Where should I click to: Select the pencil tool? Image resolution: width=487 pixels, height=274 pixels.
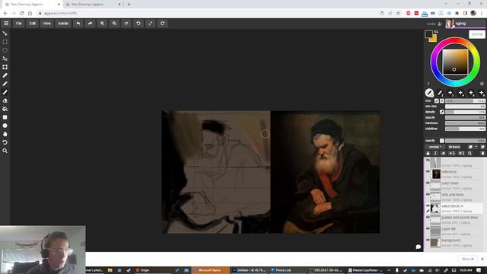[x=5, y=84]
